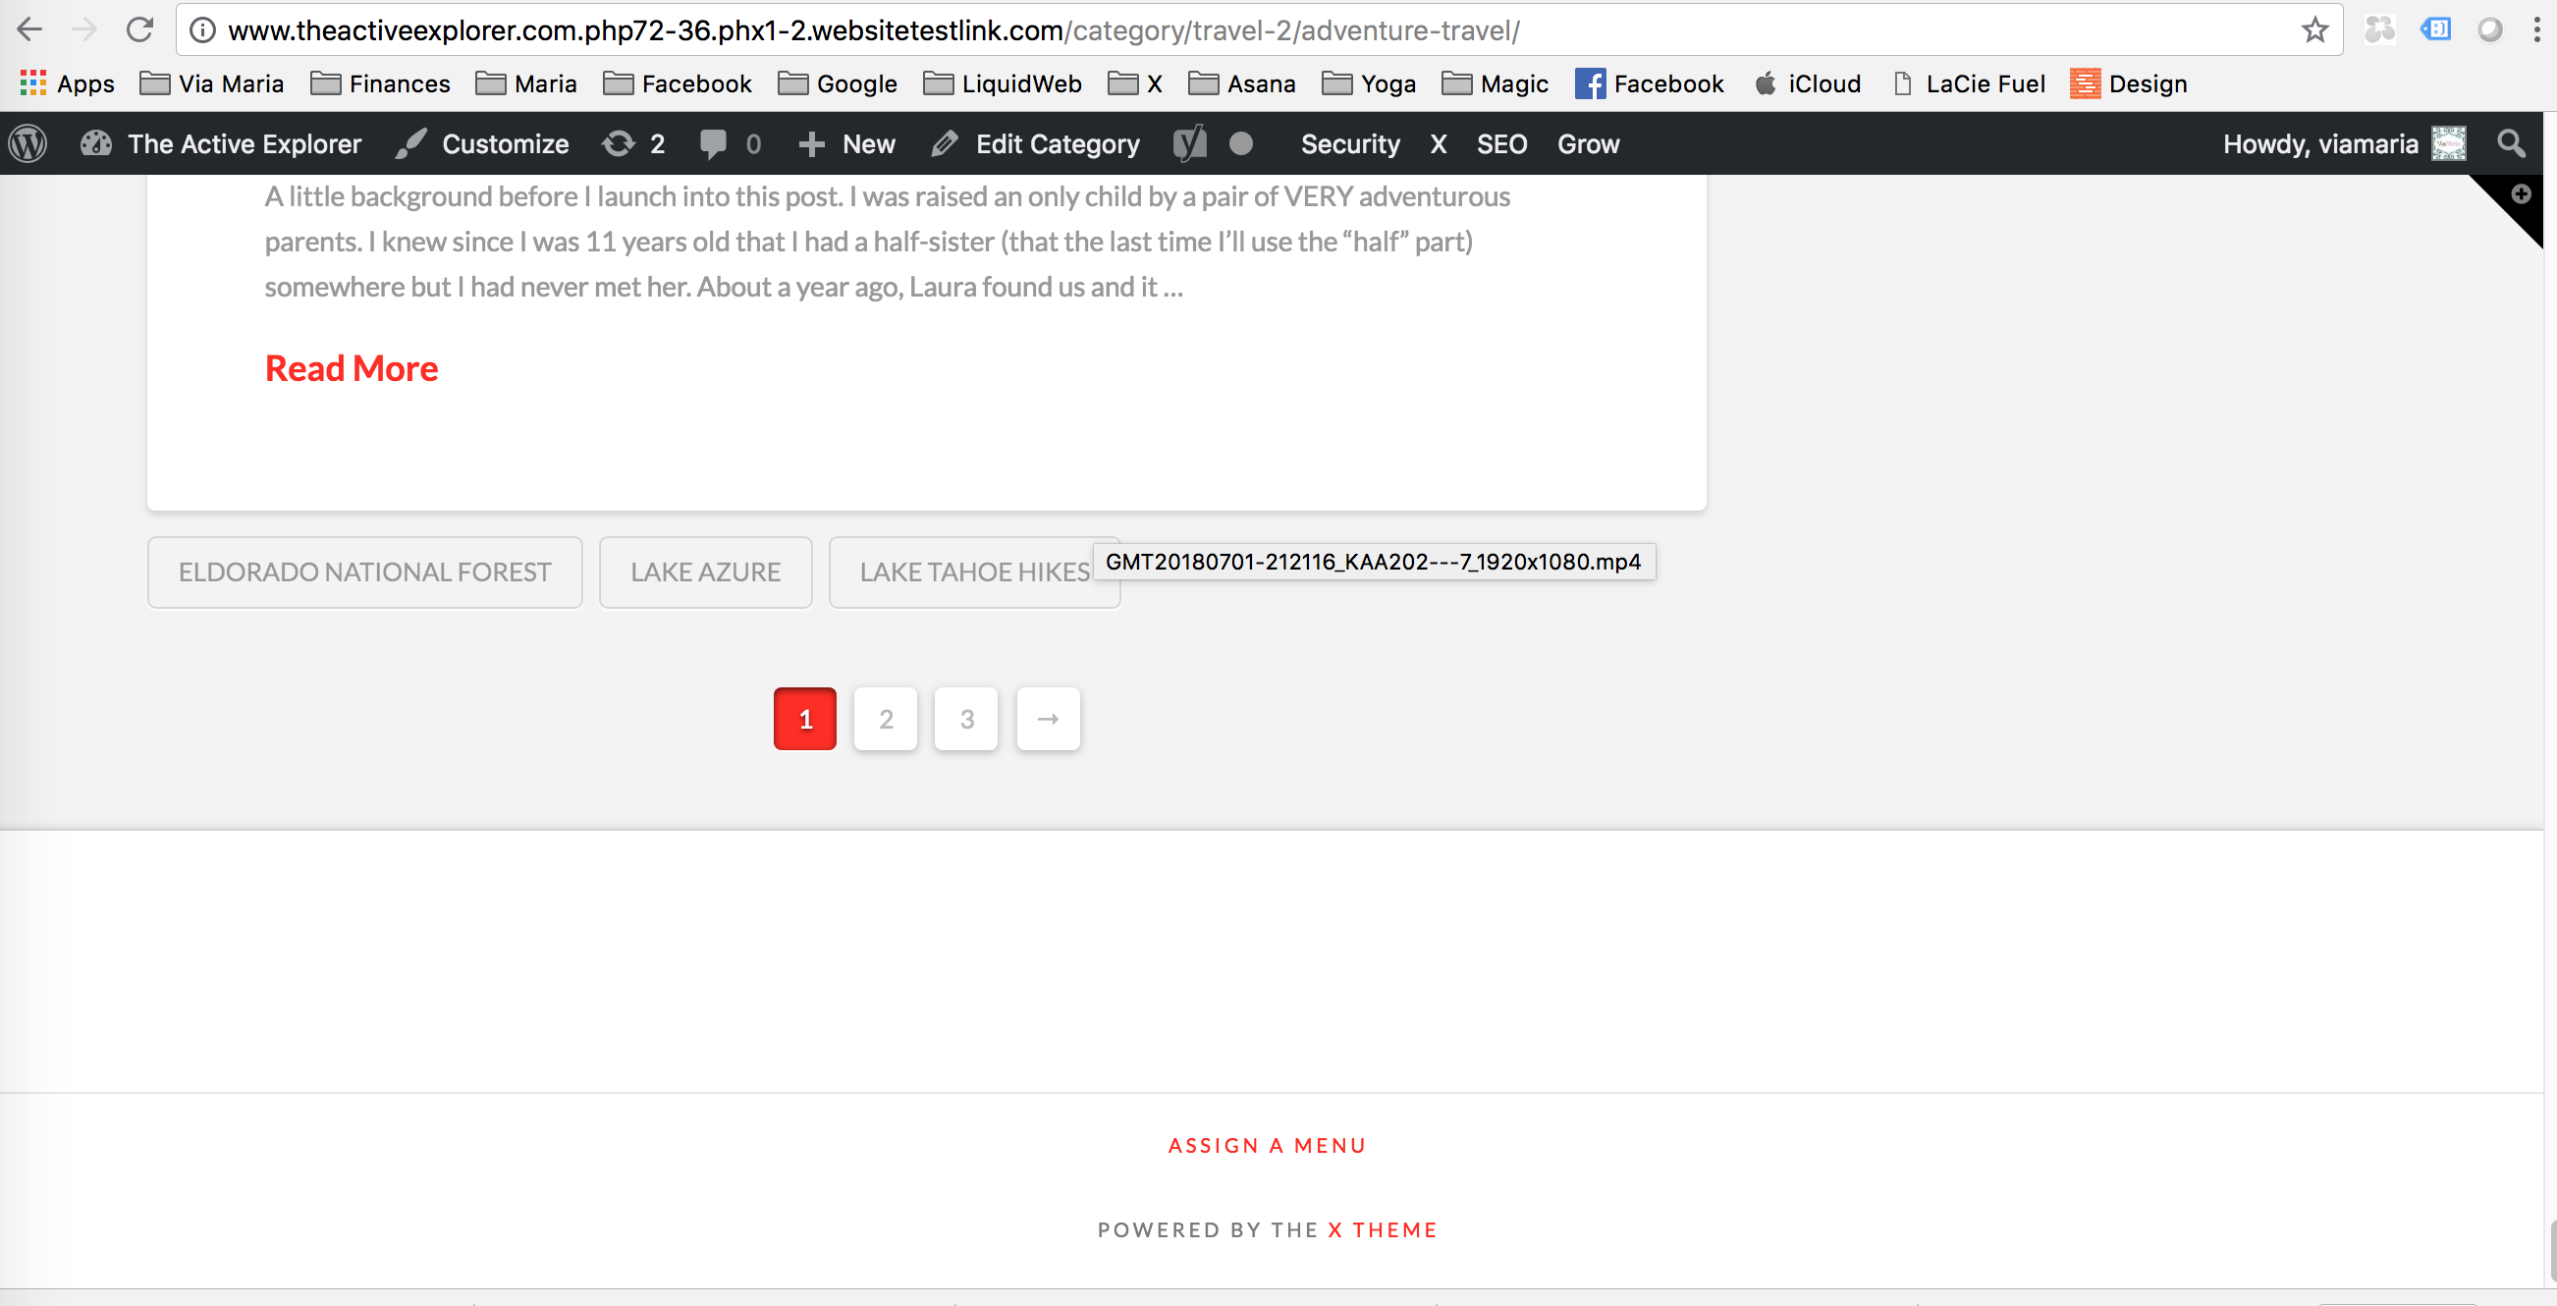Open the Chrome three-dot menu
2557x1306 pixels.
tap(2536, 29)
